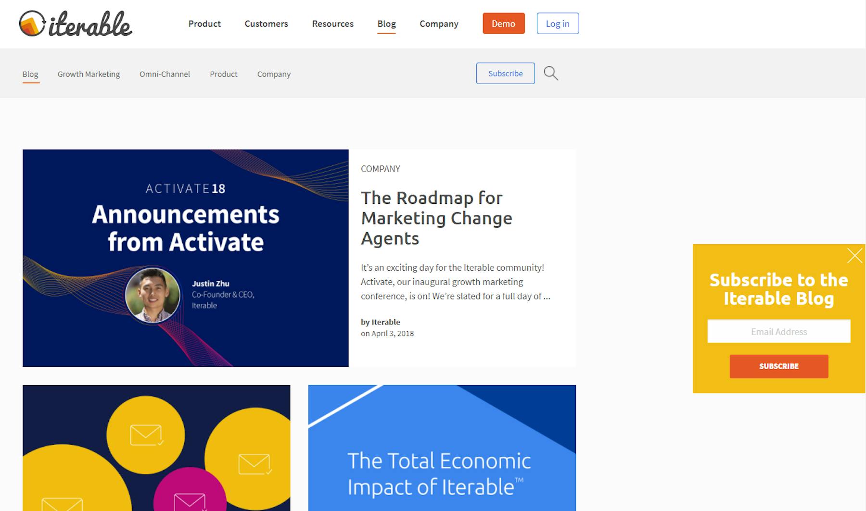Open the Announcements from Activate featured image

coord(185,258)
